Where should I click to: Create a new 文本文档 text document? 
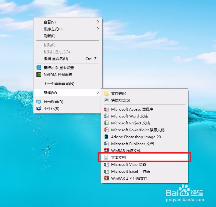click(x=144, y=157)
